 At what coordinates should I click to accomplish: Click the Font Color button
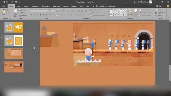click(x=62, y=15)
